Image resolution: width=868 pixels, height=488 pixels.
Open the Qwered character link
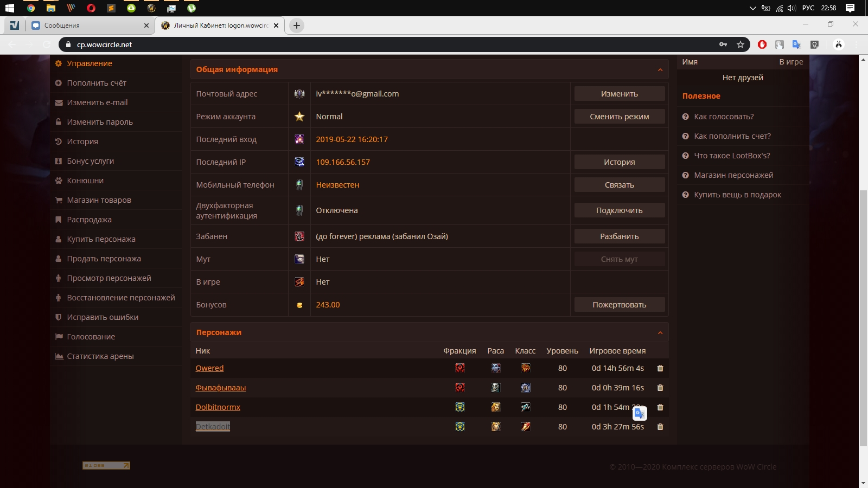[x=209, y=368]
